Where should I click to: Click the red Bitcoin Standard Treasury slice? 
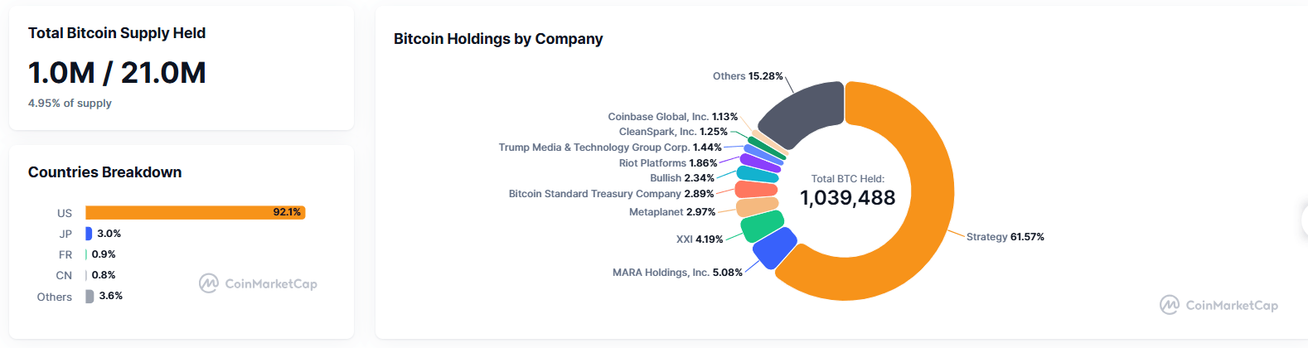[756, 190]
